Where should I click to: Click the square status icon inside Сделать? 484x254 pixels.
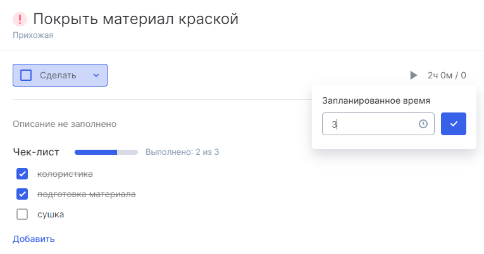tap(26, 75)
